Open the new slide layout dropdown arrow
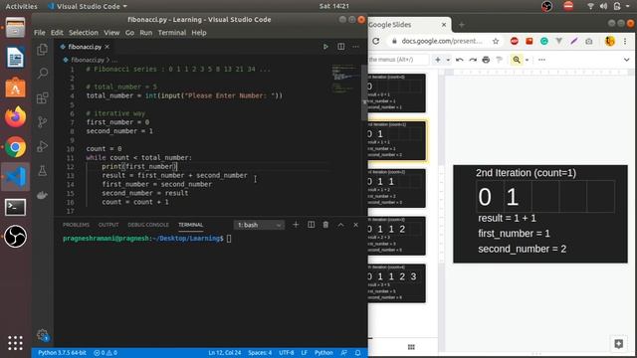This screenshot has height=358, width=637. (448, 60)
